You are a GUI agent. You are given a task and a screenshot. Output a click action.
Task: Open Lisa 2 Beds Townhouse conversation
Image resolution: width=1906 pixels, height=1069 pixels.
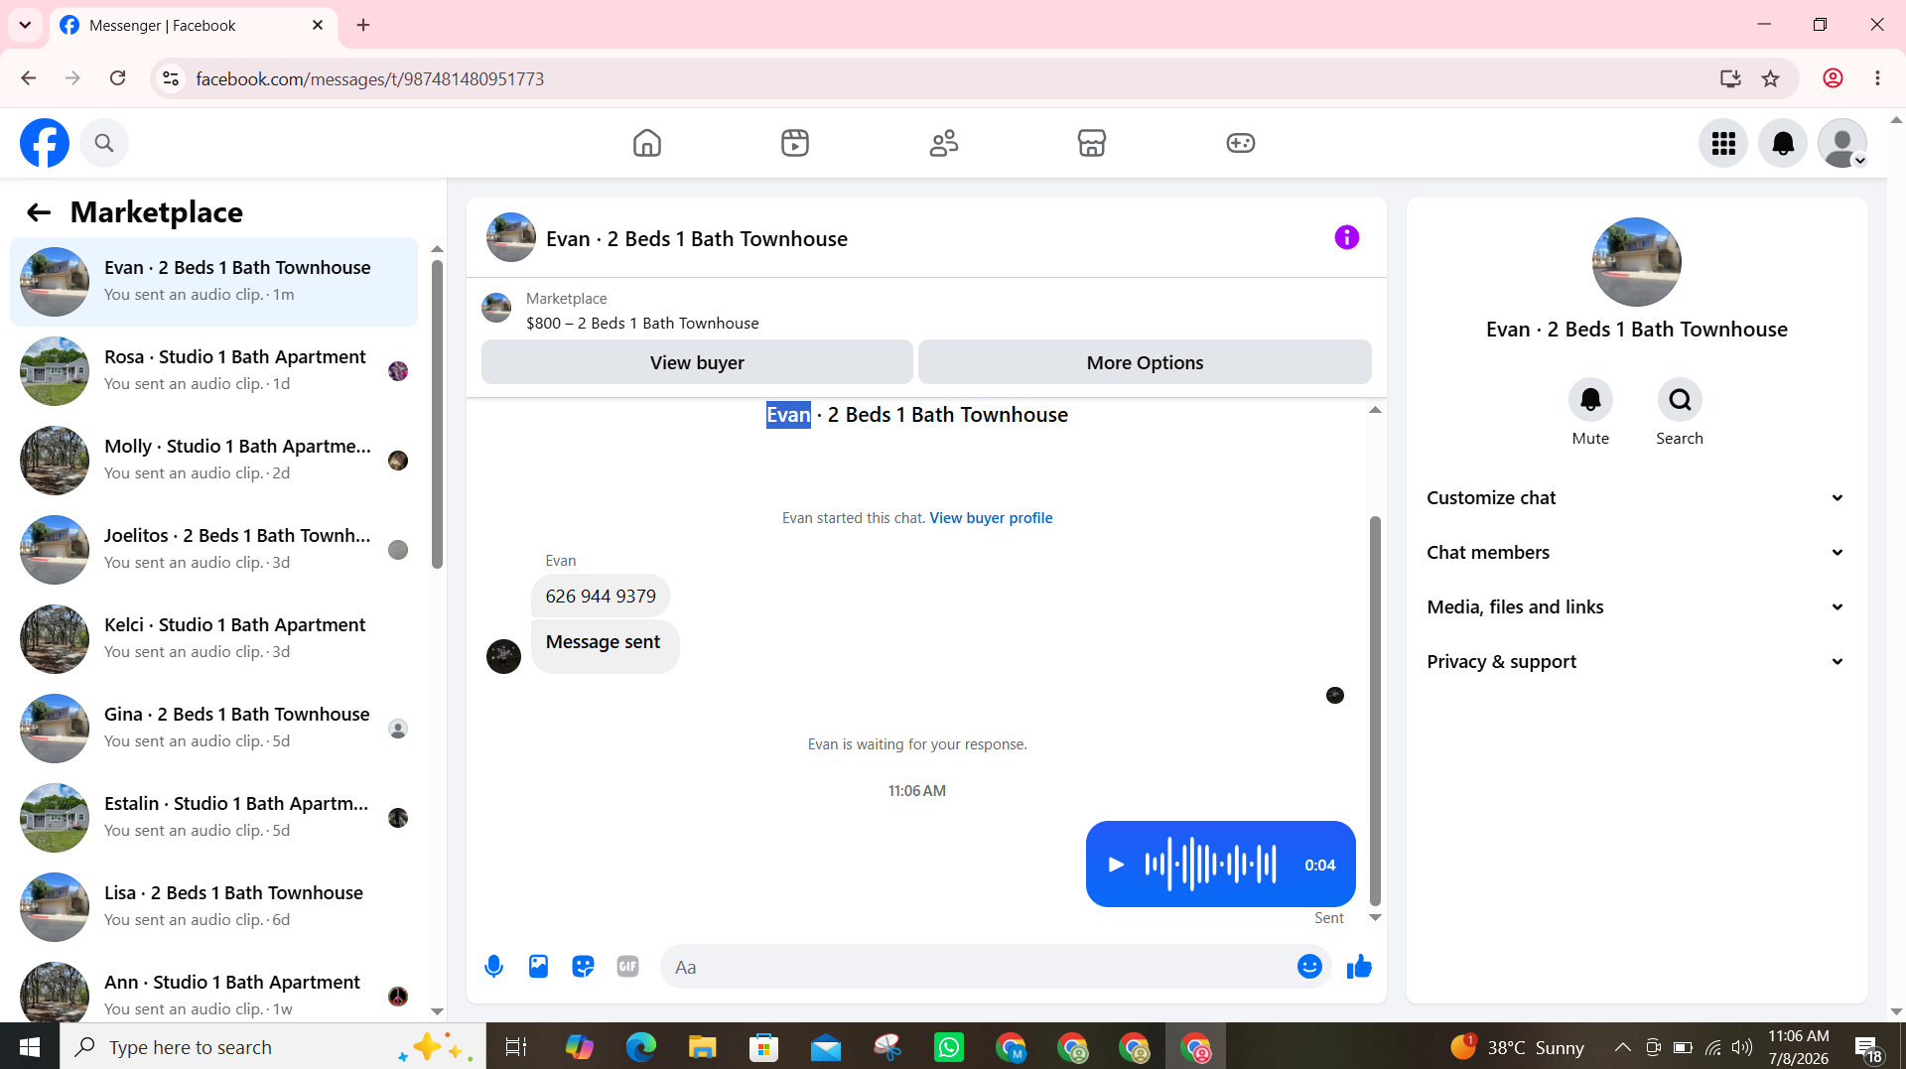pos(213,907)
